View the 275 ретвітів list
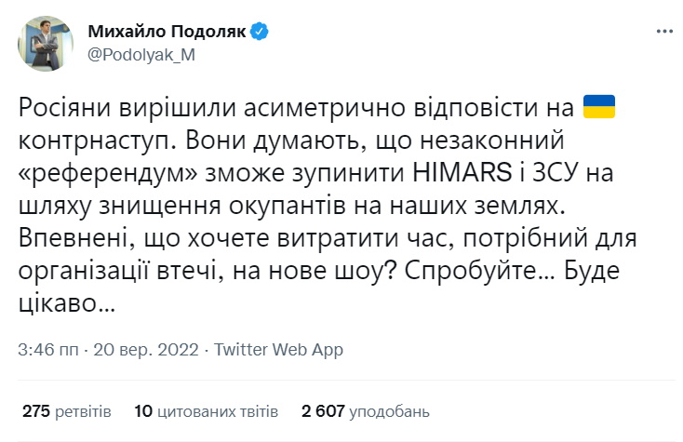 (x=66, y=410)
